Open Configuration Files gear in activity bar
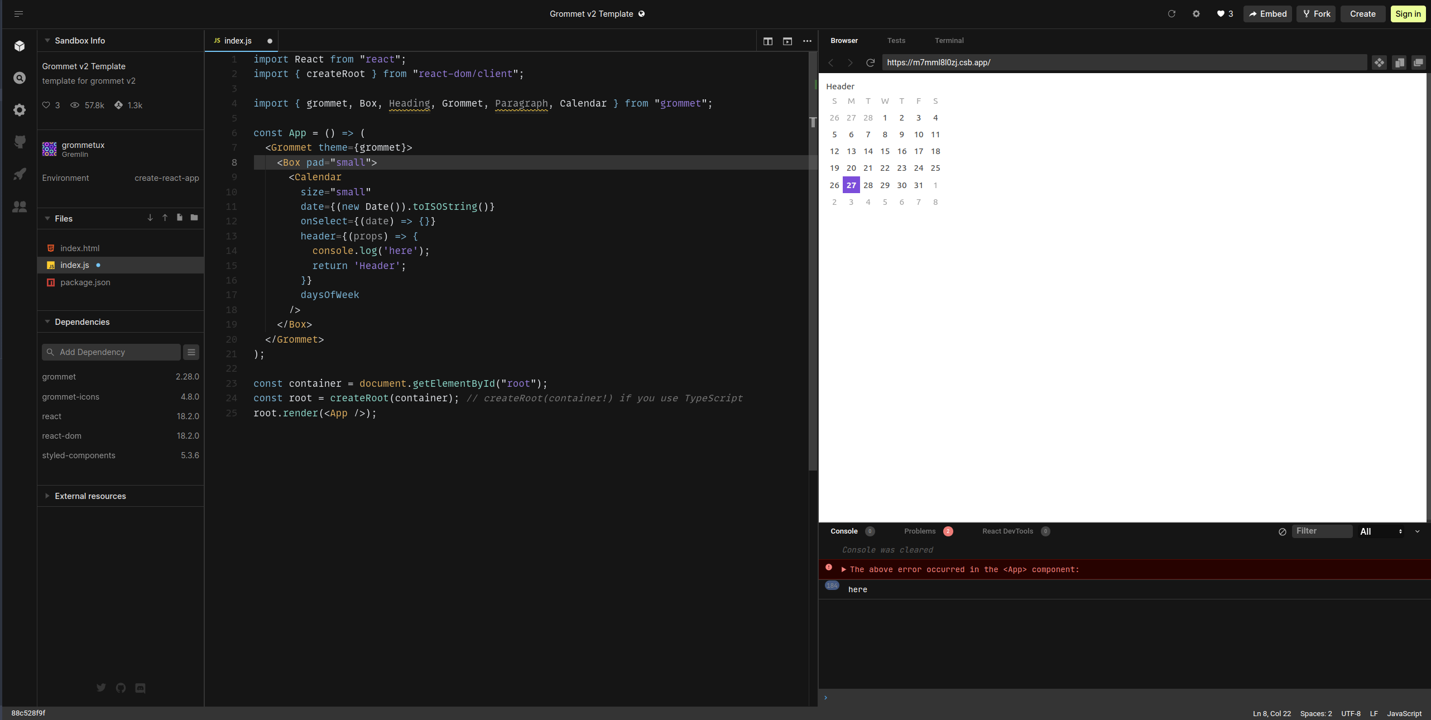The width and height of the screenshot is (1431, 720). click(x=20, y=110)
